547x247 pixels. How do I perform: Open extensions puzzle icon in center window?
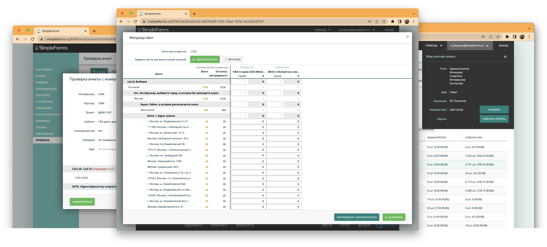point(393,21)
